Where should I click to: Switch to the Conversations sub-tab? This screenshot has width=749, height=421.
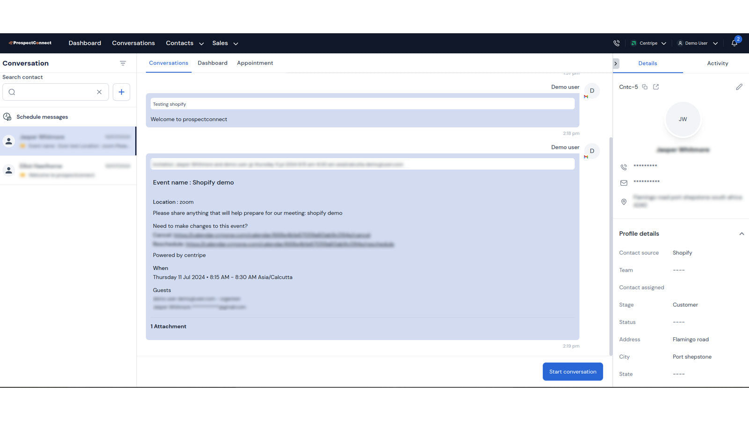pos(169,63)
